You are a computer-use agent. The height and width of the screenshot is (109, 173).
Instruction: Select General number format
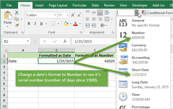tap(144, 23)
